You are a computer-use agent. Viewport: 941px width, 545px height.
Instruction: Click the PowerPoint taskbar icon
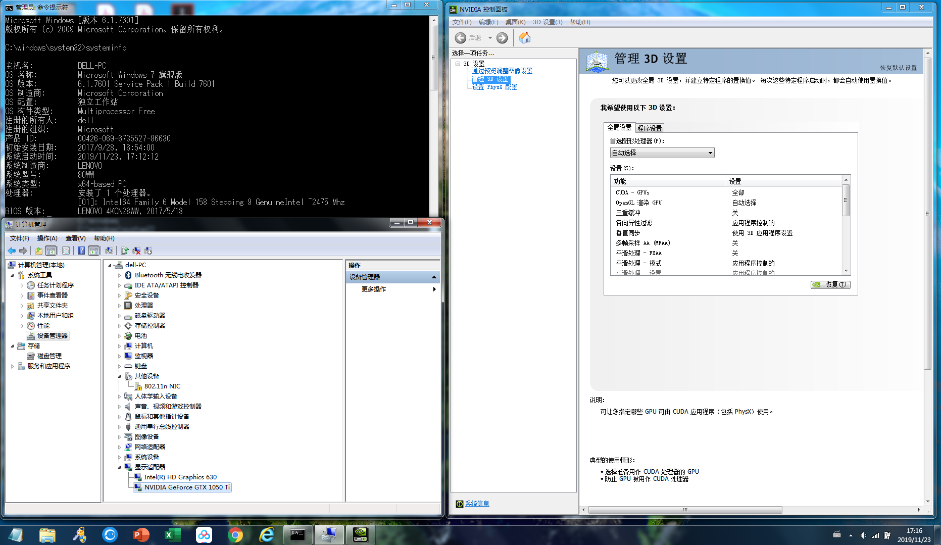141,534
